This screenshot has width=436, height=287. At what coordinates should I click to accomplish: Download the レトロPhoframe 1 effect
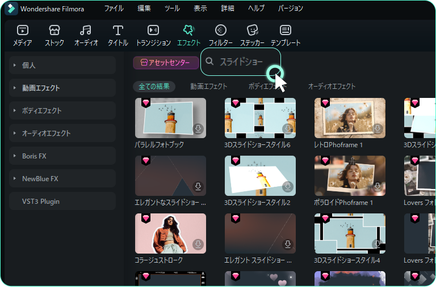(x=378, y=128)
